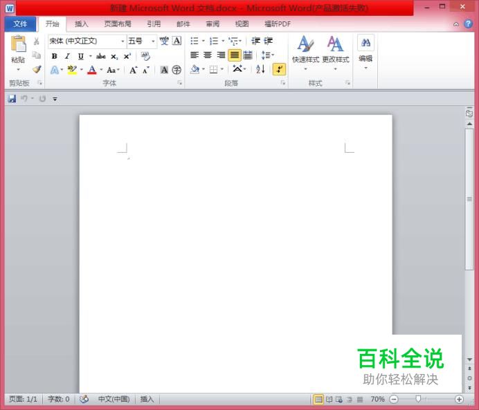Open the 文件 File tab
This screenshot has height=410, width=479.
pyautogui.click(x=20, y=24)
